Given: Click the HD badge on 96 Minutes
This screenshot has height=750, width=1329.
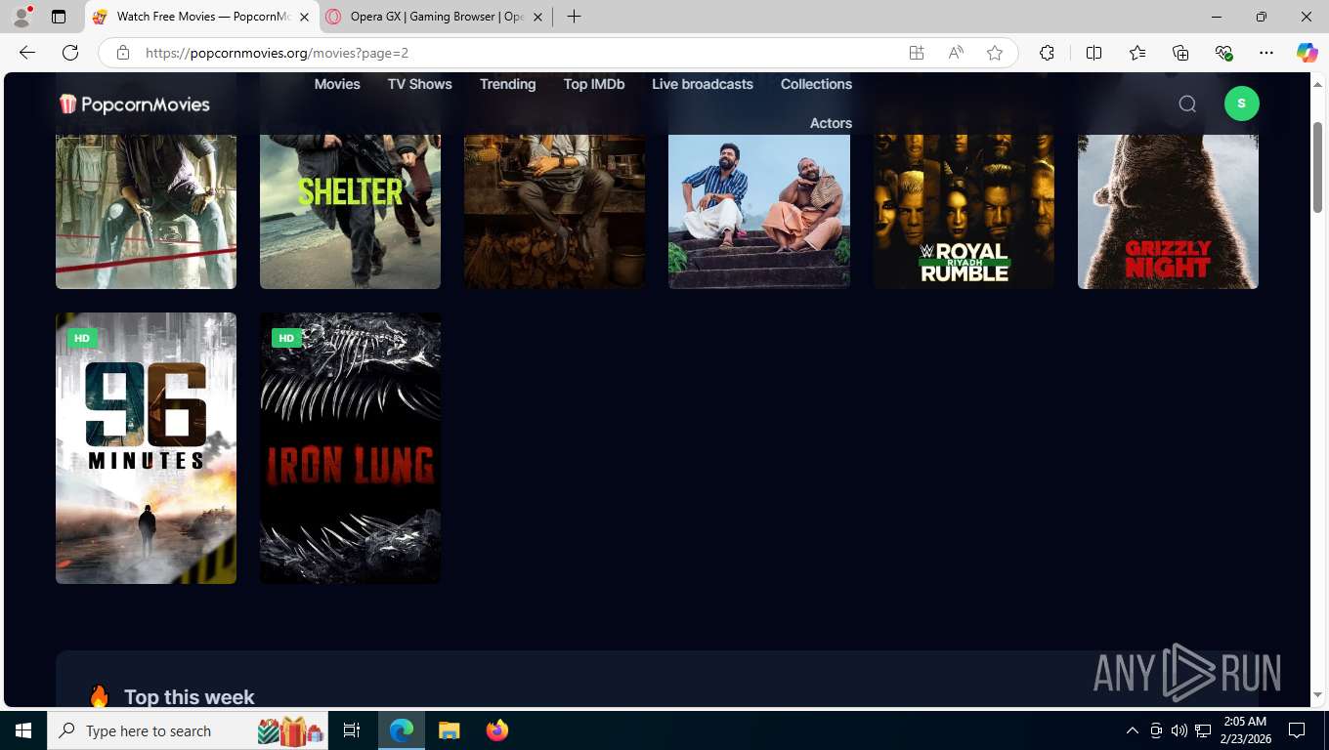Looking at the screenshot, I should tap(82, 338).
